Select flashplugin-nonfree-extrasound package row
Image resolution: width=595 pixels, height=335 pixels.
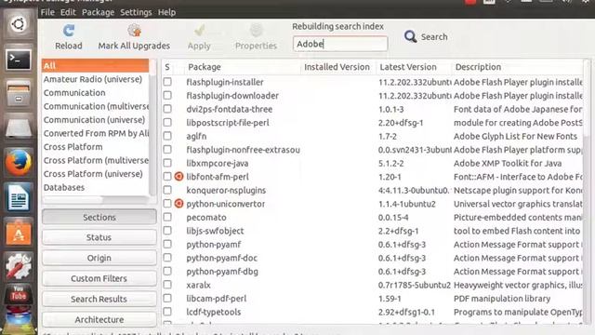(x=373, y=150)
